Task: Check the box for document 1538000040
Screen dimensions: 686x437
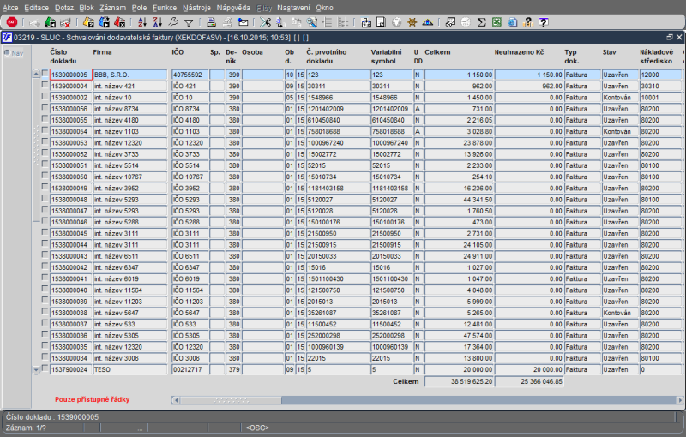Action: coord(45,290)
